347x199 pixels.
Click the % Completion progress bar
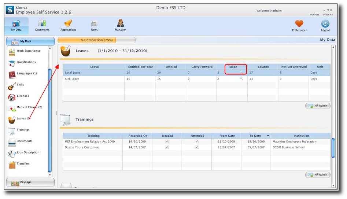click(96, 40)
